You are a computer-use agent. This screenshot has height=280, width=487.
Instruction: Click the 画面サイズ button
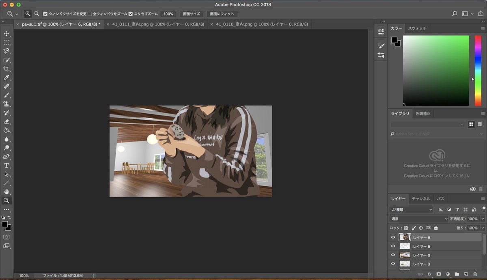192,14
